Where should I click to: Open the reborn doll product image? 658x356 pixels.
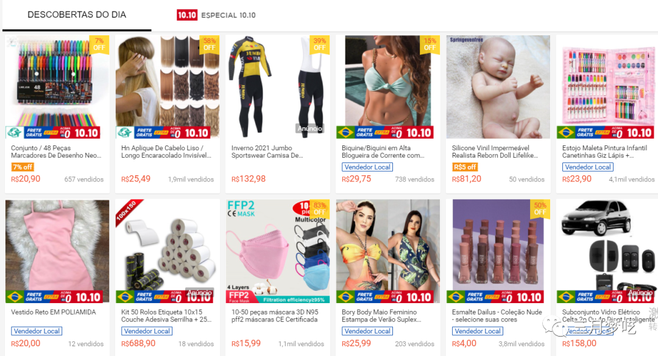pyautogui.click(x=498, y=87)
